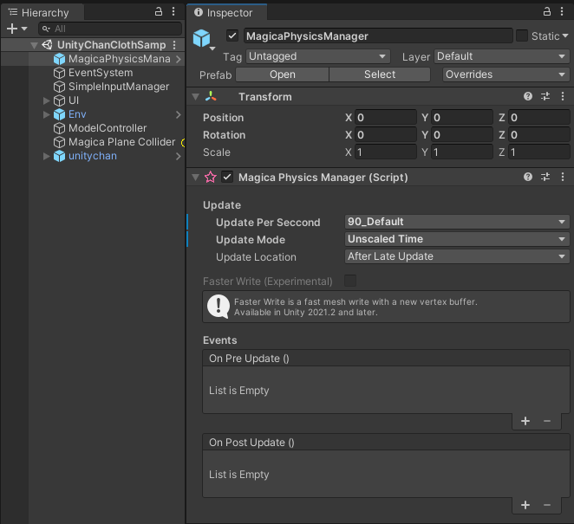Screen dimensions: 574x524
Task: Click the Hierarchy panel lock icon
Action: coord(158,12)
